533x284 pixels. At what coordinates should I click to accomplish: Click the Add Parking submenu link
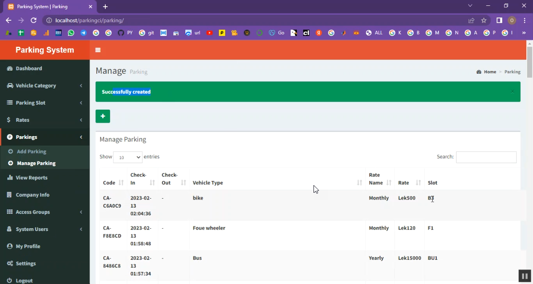pyautogui.click(x=31, y=151)
